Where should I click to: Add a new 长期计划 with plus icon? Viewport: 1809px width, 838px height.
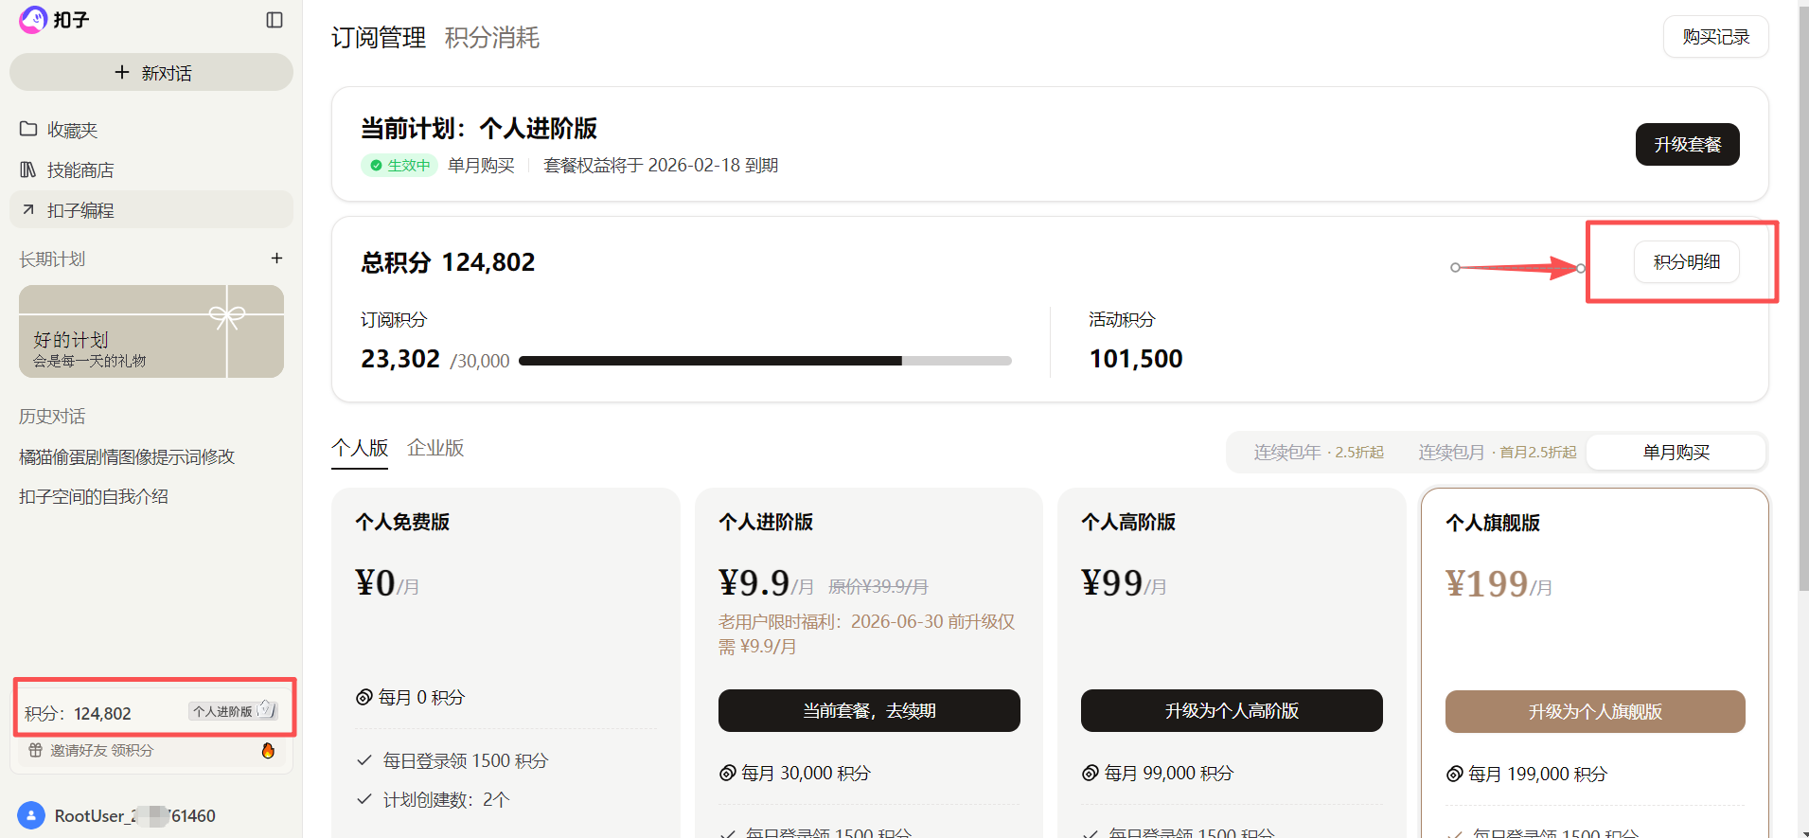pyautogui.click(x=275, y=258)
